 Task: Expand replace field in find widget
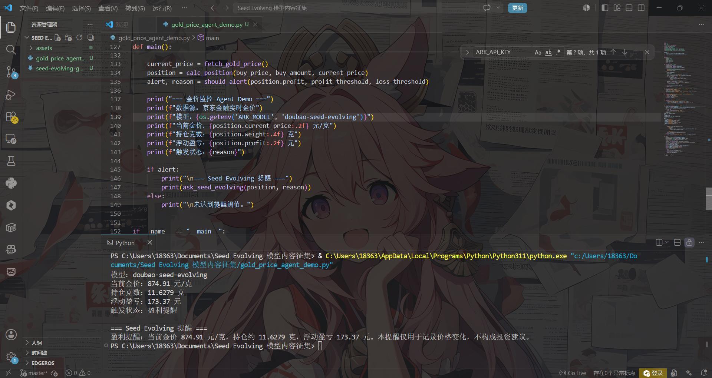point(467,52)
